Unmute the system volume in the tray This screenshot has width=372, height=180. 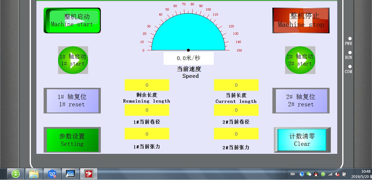click(x=337, y=174)
